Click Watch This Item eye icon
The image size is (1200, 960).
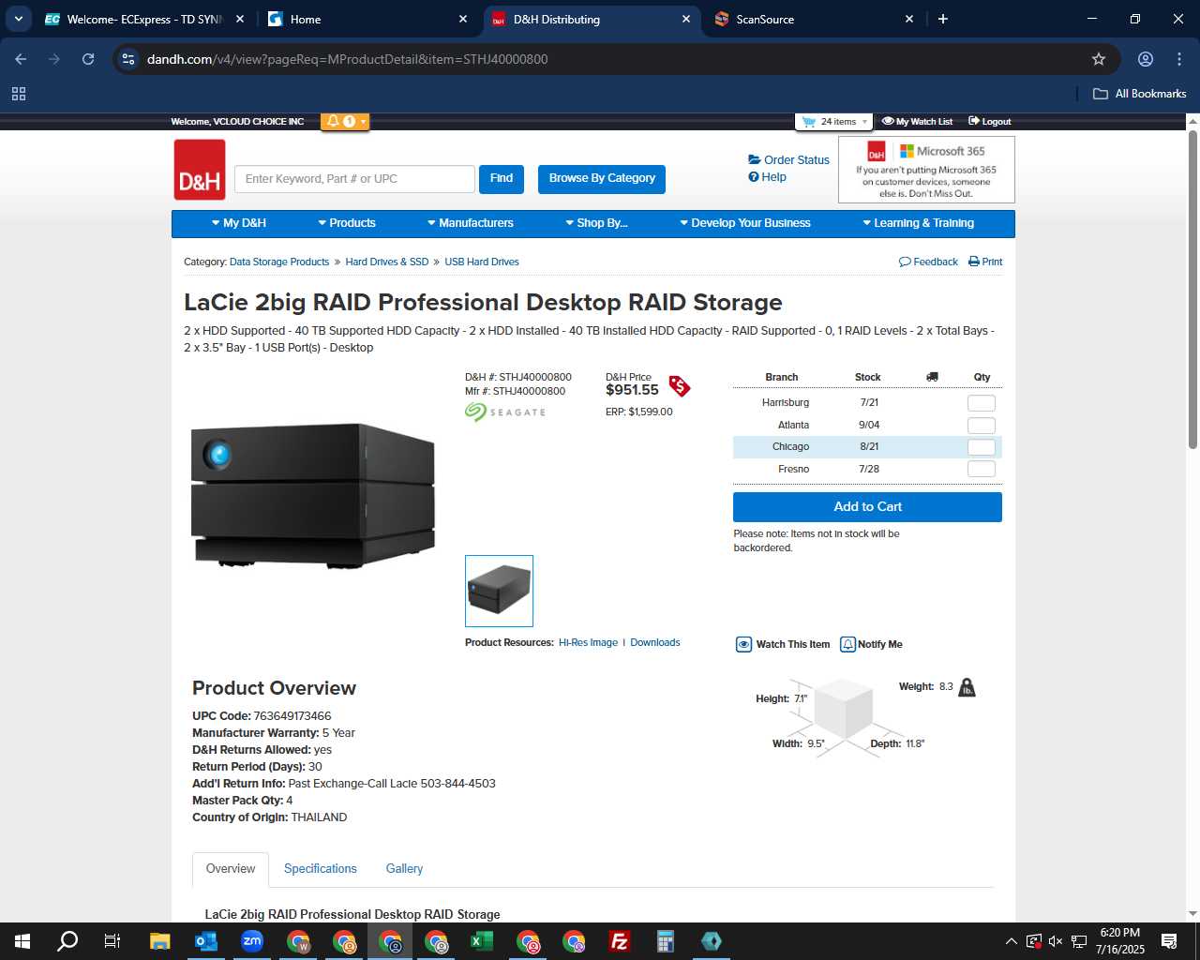tap(743, 644)
